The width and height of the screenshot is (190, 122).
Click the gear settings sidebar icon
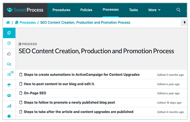click(x=9, y=116)
